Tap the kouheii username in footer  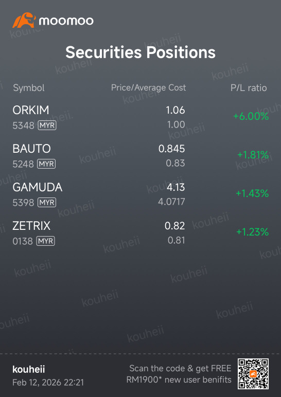pyautogui.click(x=29, y=369)
